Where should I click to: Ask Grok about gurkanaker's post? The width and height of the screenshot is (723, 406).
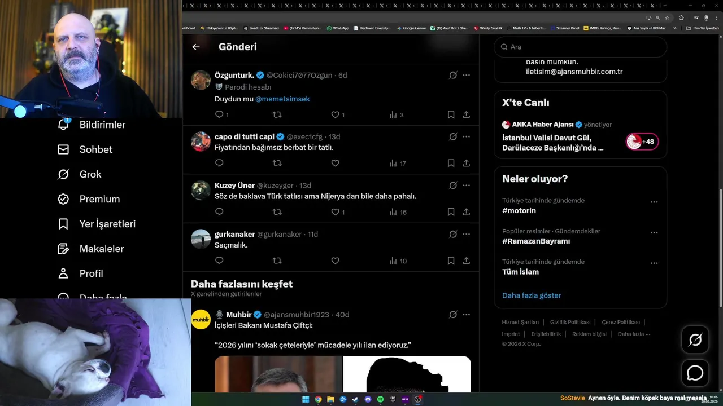452,234
